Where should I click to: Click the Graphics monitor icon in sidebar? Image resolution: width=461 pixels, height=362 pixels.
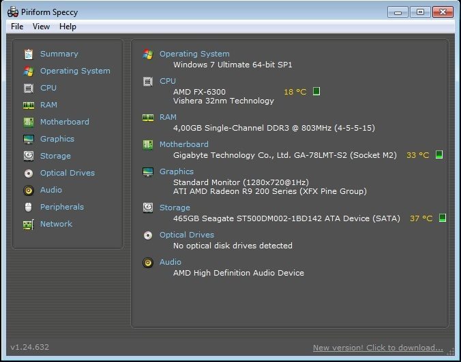coord(29,139)
